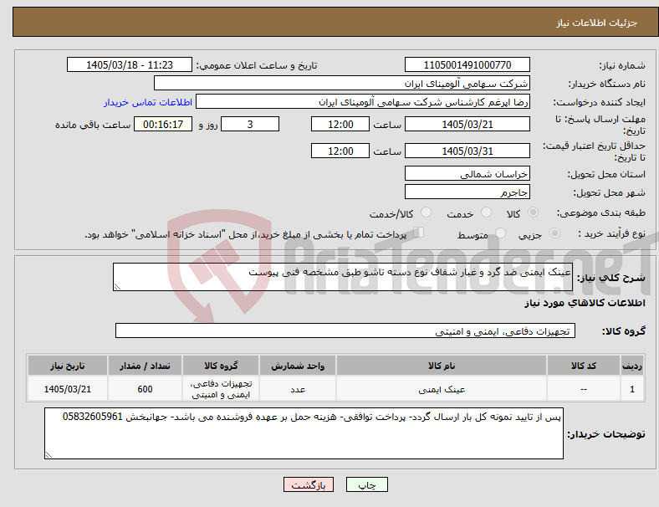Click the requester field رضا ایرغم
659x507 pixels.
[x=363, y=102]
